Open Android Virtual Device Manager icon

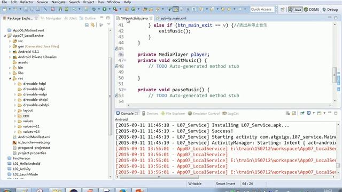click(x=66, y=9)
